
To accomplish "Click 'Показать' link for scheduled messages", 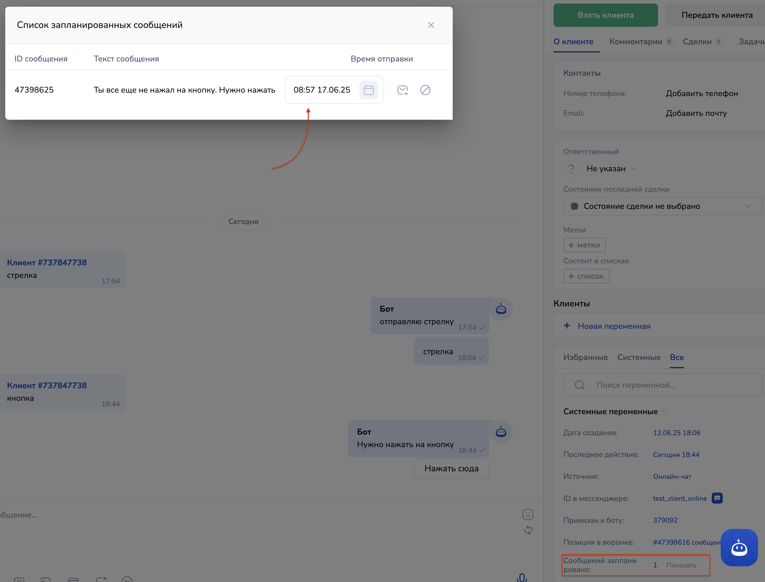I will (x=681, y=565).
